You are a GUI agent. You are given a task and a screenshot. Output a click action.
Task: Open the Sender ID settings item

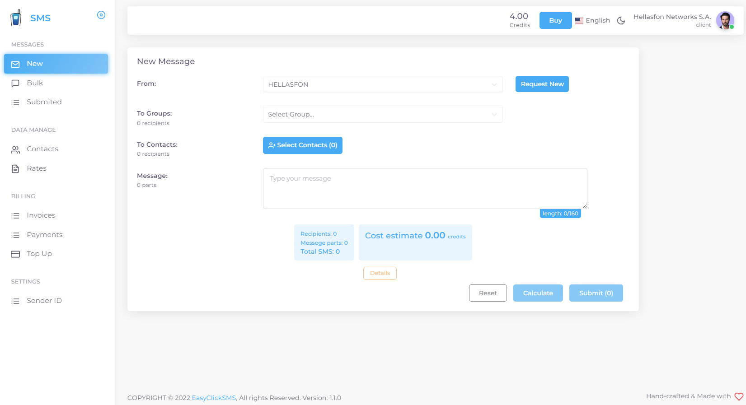click(x=56, y=301)
